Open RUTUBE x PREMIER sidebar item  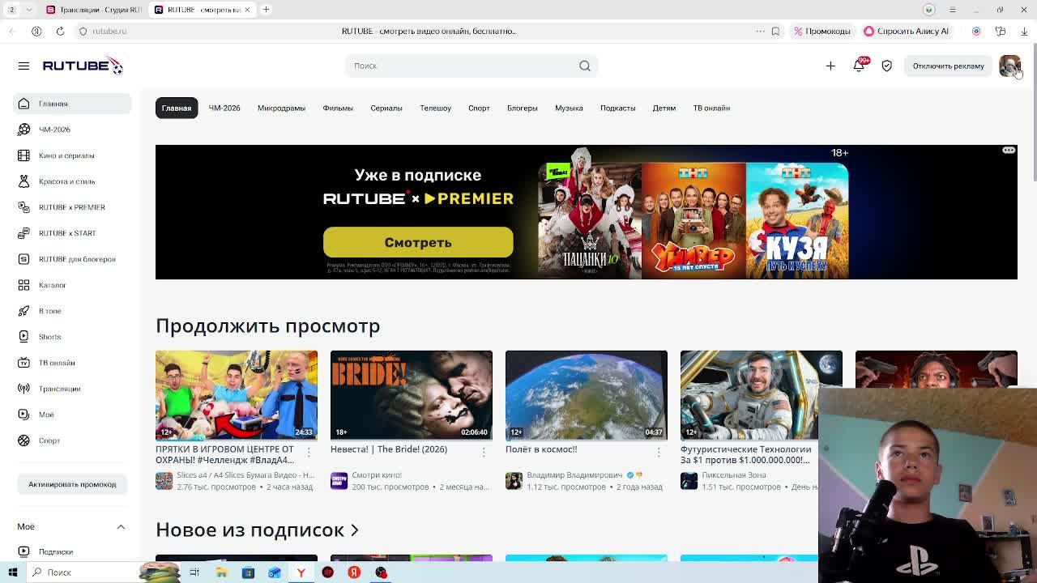pos(72,207)
